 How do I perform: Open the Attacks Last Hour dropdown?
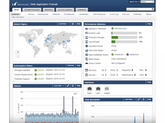(x=59, y=86)
